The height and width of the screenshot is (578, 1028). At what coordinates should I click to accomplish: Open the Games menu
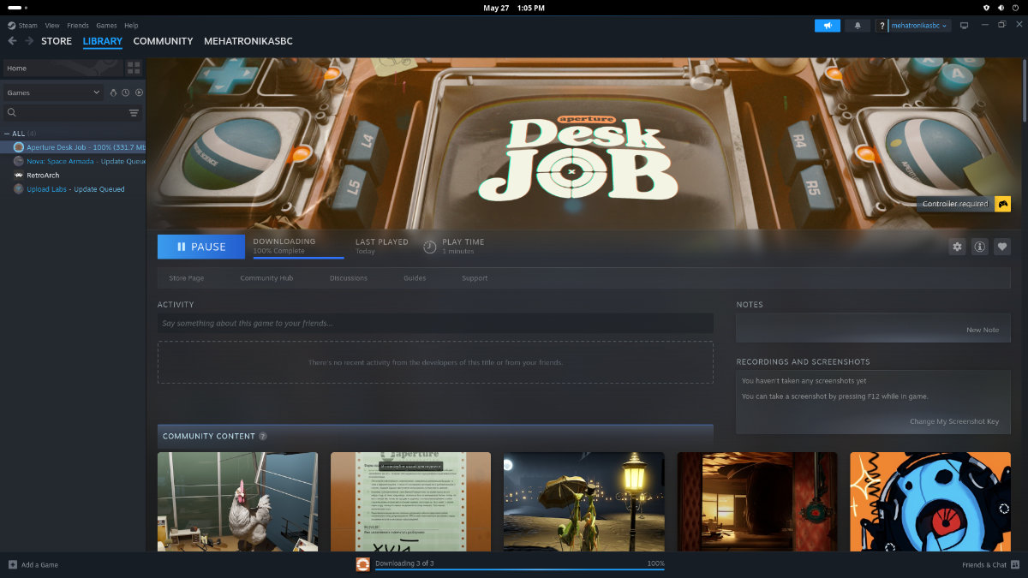(x=106, y=26)
